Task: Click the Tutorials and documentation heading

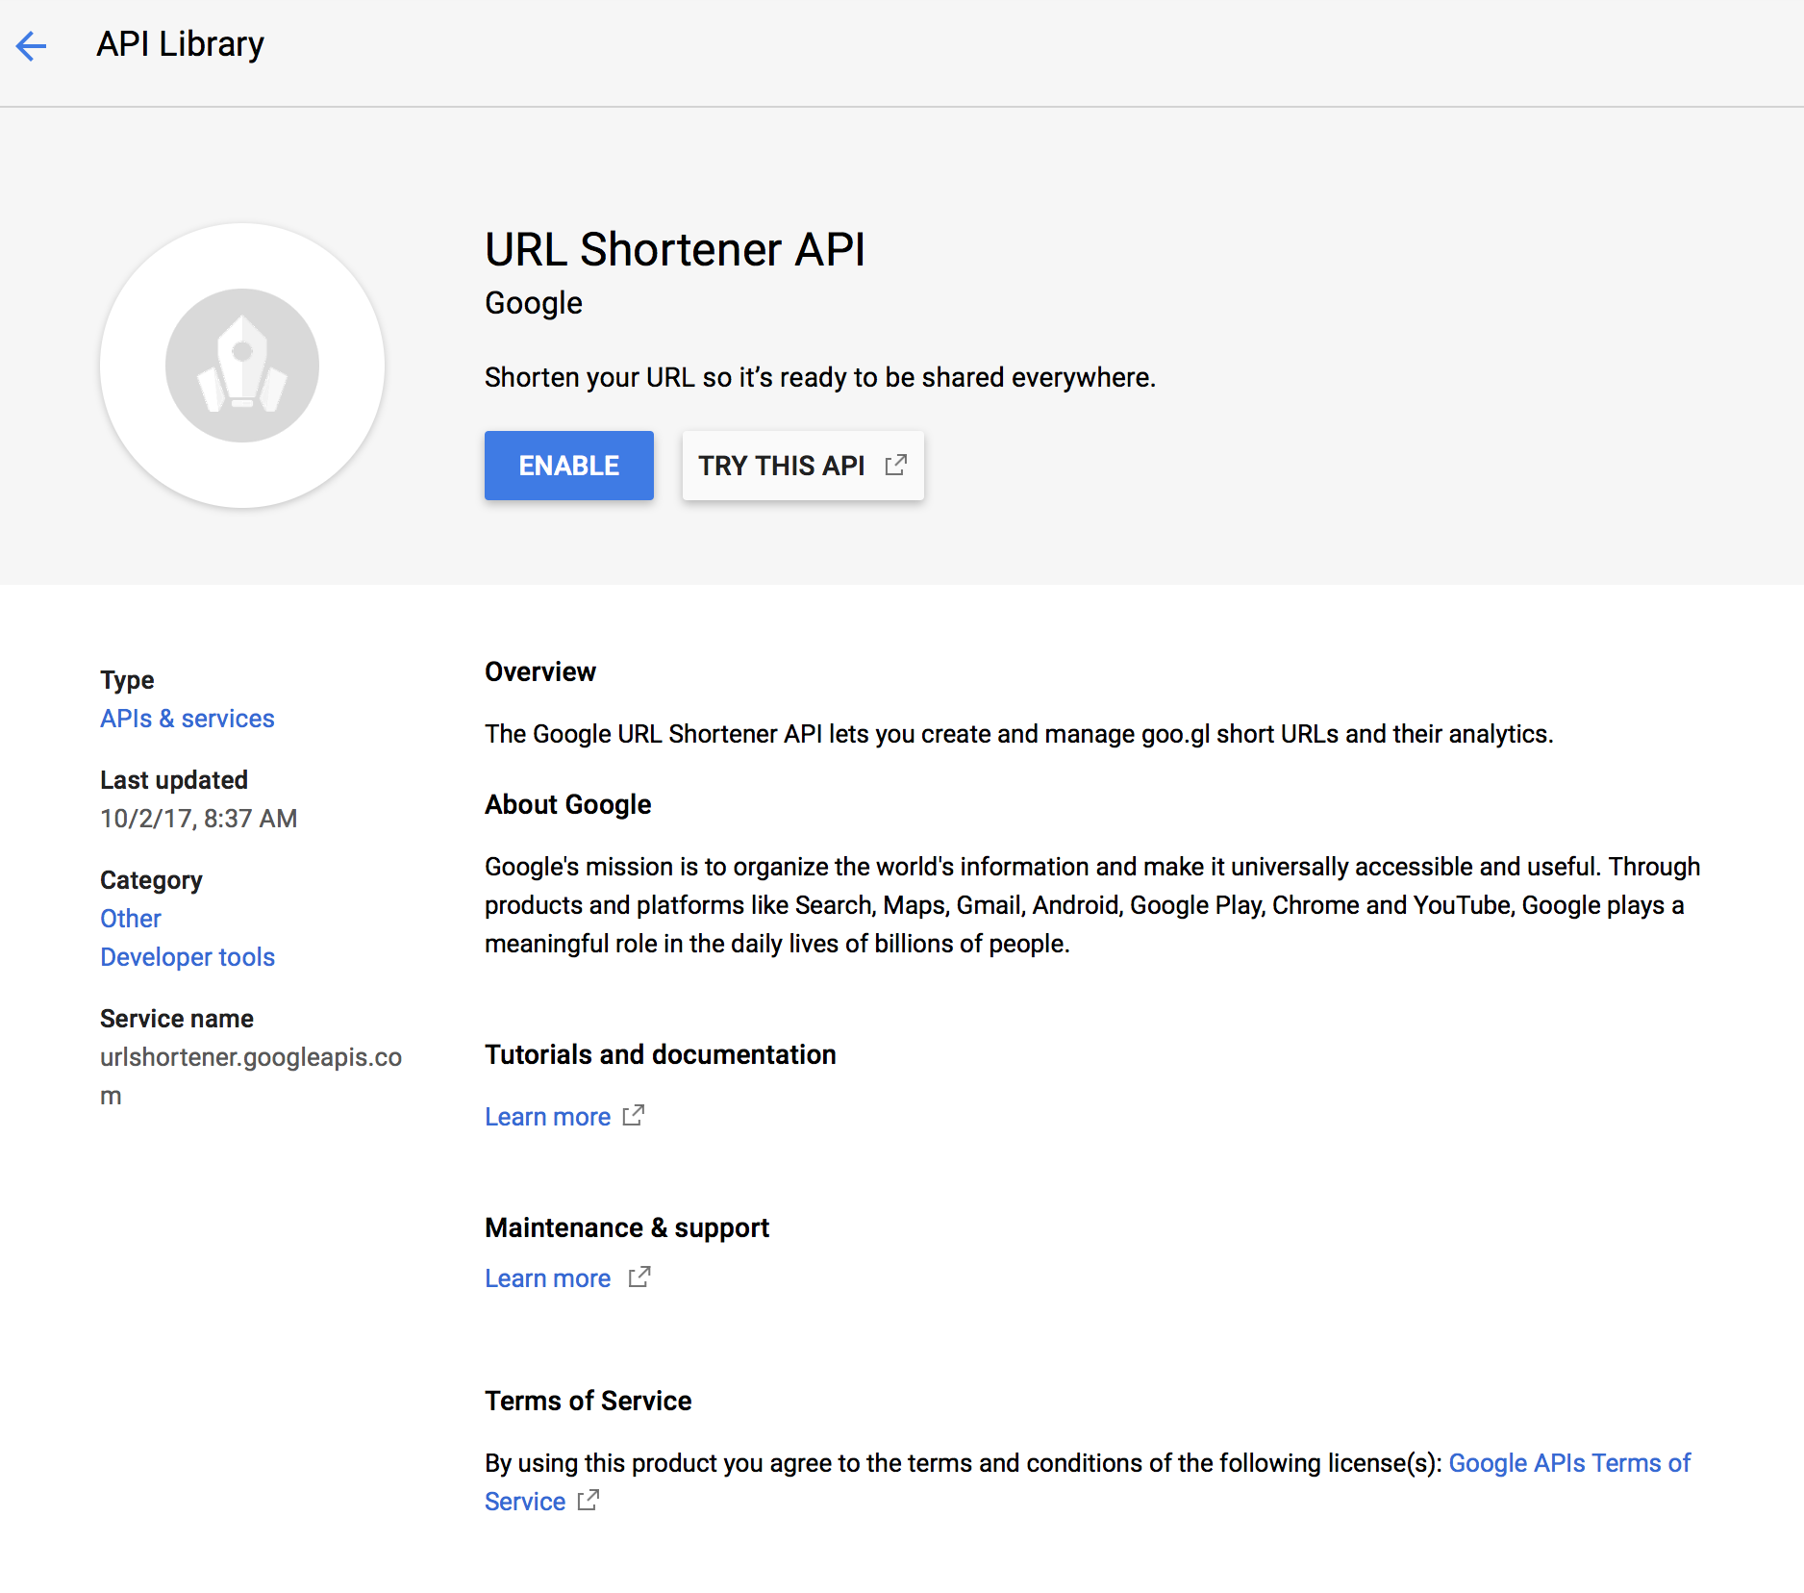Action: coord(661,1054)
